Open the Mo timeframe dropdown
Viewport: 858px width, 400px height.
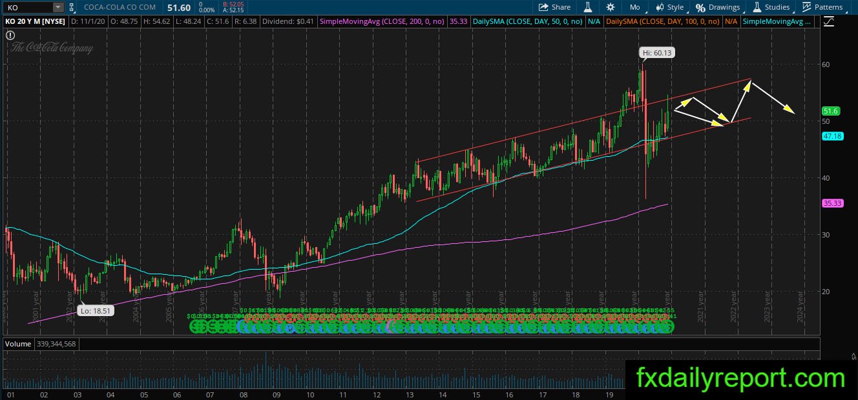click(634, 7)
